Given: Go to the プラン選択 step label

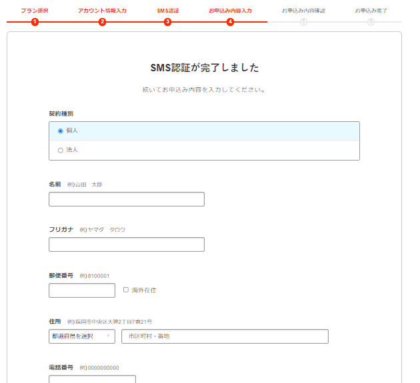Looking at the screenshot, I should pos(35,11).
